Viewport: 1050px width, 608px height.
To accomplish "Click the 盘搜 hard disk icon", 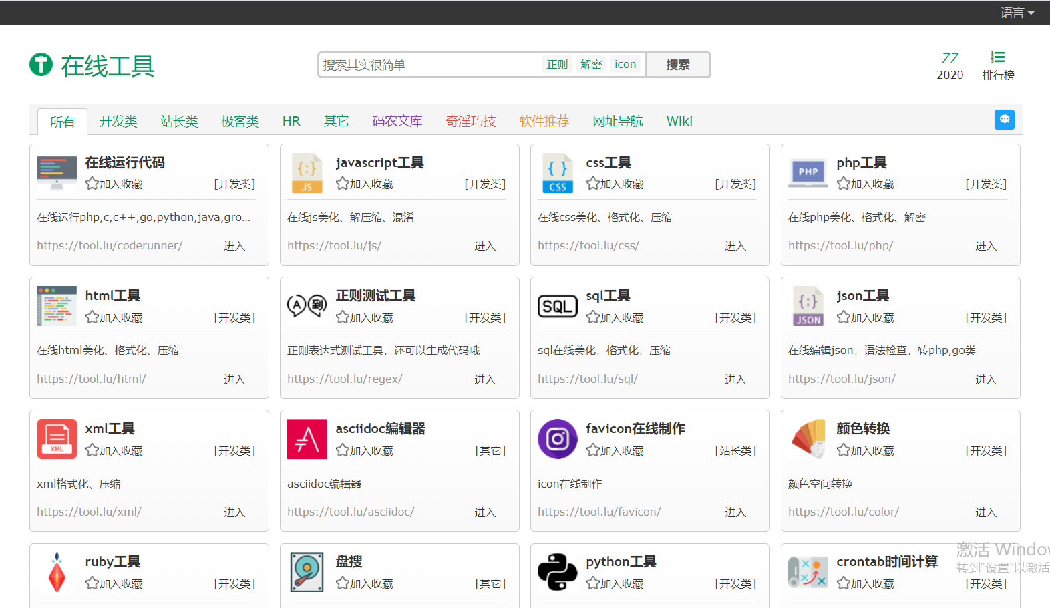I will click(x=307, y=572).
